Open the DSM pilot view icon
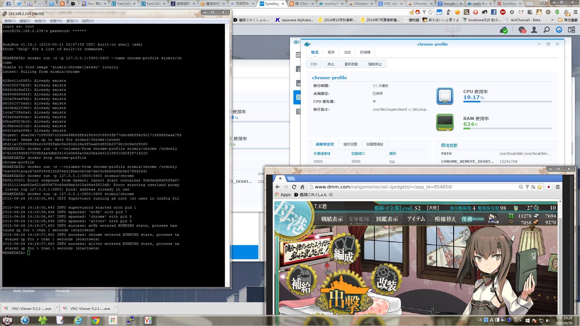The height and width of the screenshot is (326, 580). point(559,30)
